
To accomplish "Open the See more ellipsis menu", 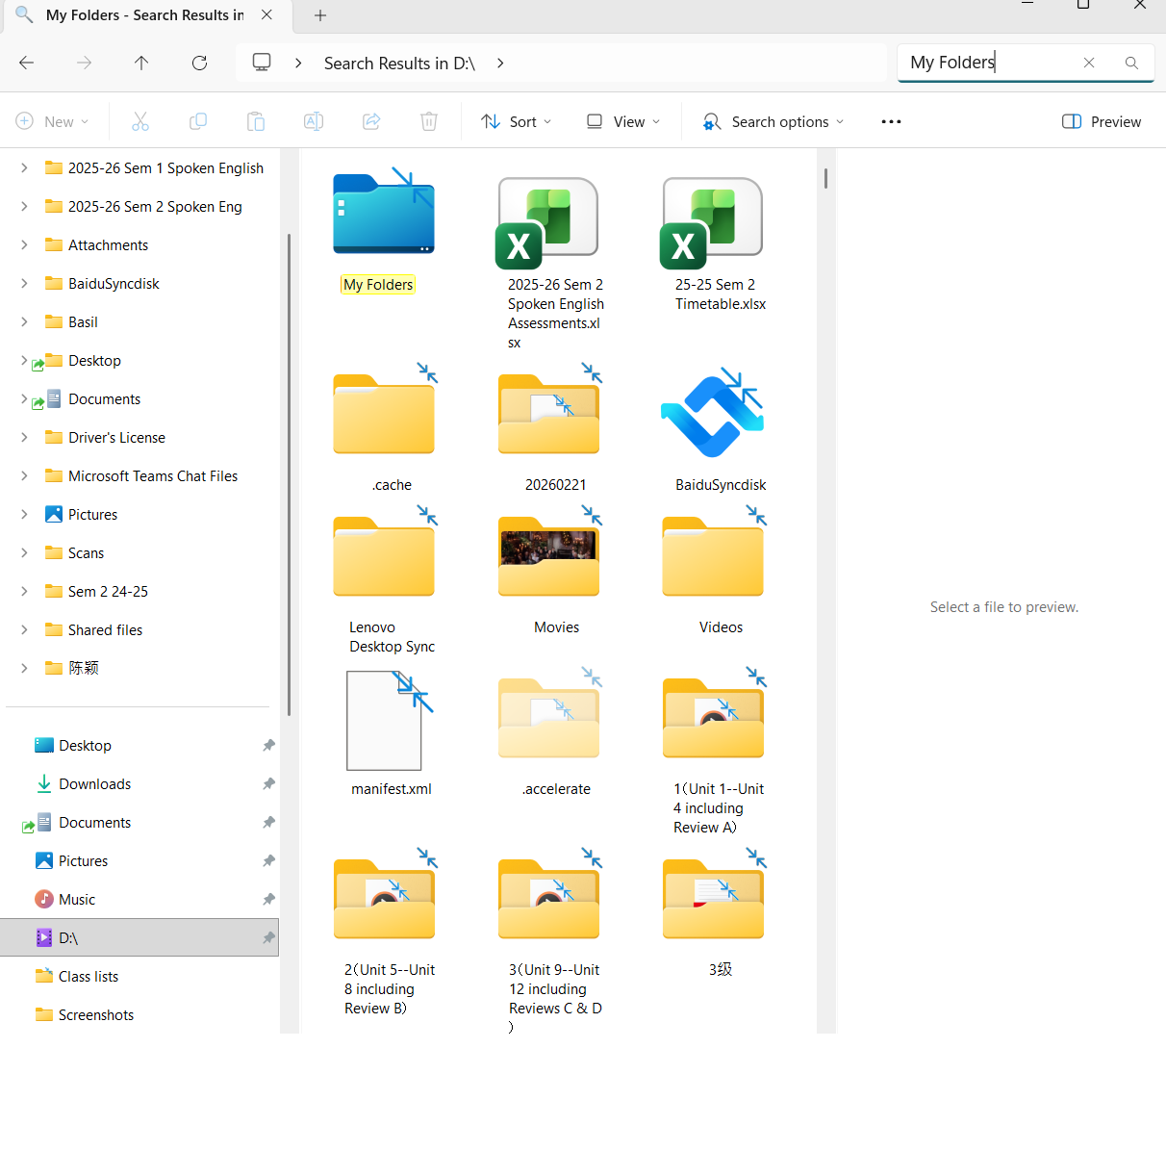I will [x=891, y=121].
